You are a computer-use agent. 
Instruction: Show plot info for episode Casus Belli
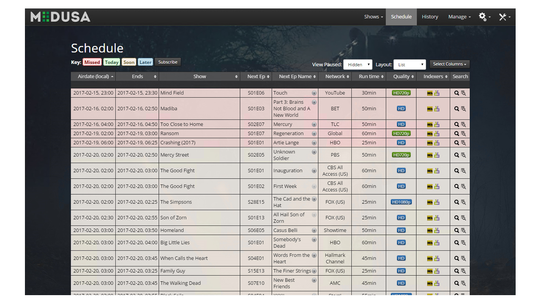pyautogui.click(x=314, y=231)
